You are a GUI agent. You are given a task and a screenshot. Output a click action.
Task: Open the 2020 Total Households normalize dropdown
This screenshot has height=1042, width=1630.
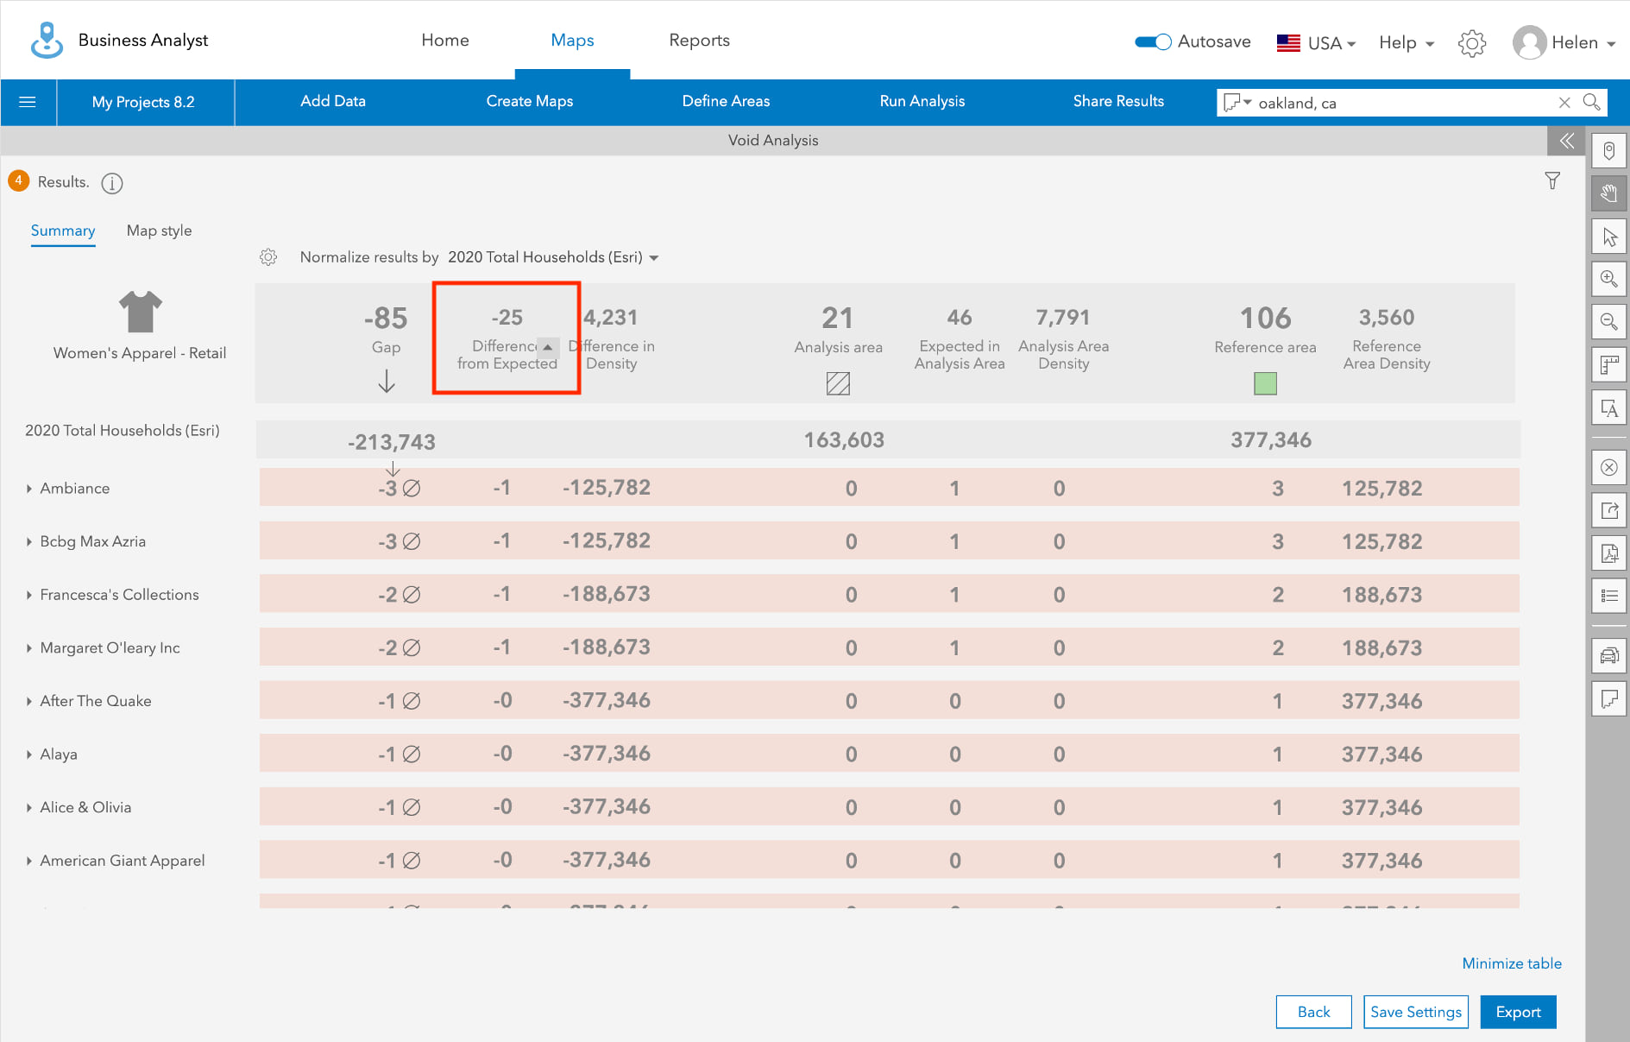click(x=553, y=257)
